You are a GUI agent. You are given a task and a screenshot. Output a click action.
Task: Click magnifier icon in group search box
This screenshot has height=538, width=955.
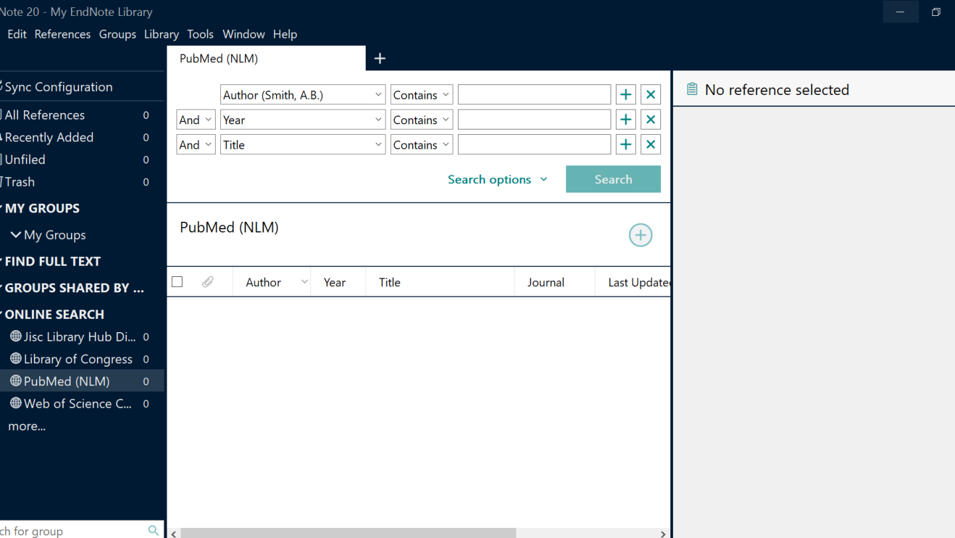pyautogui.click(x=153, y=530)
